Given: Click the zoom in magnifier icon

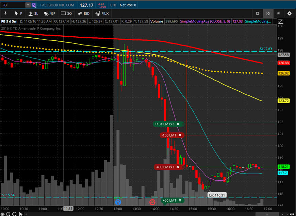Looking at the screenshot, I should (8, 214).
